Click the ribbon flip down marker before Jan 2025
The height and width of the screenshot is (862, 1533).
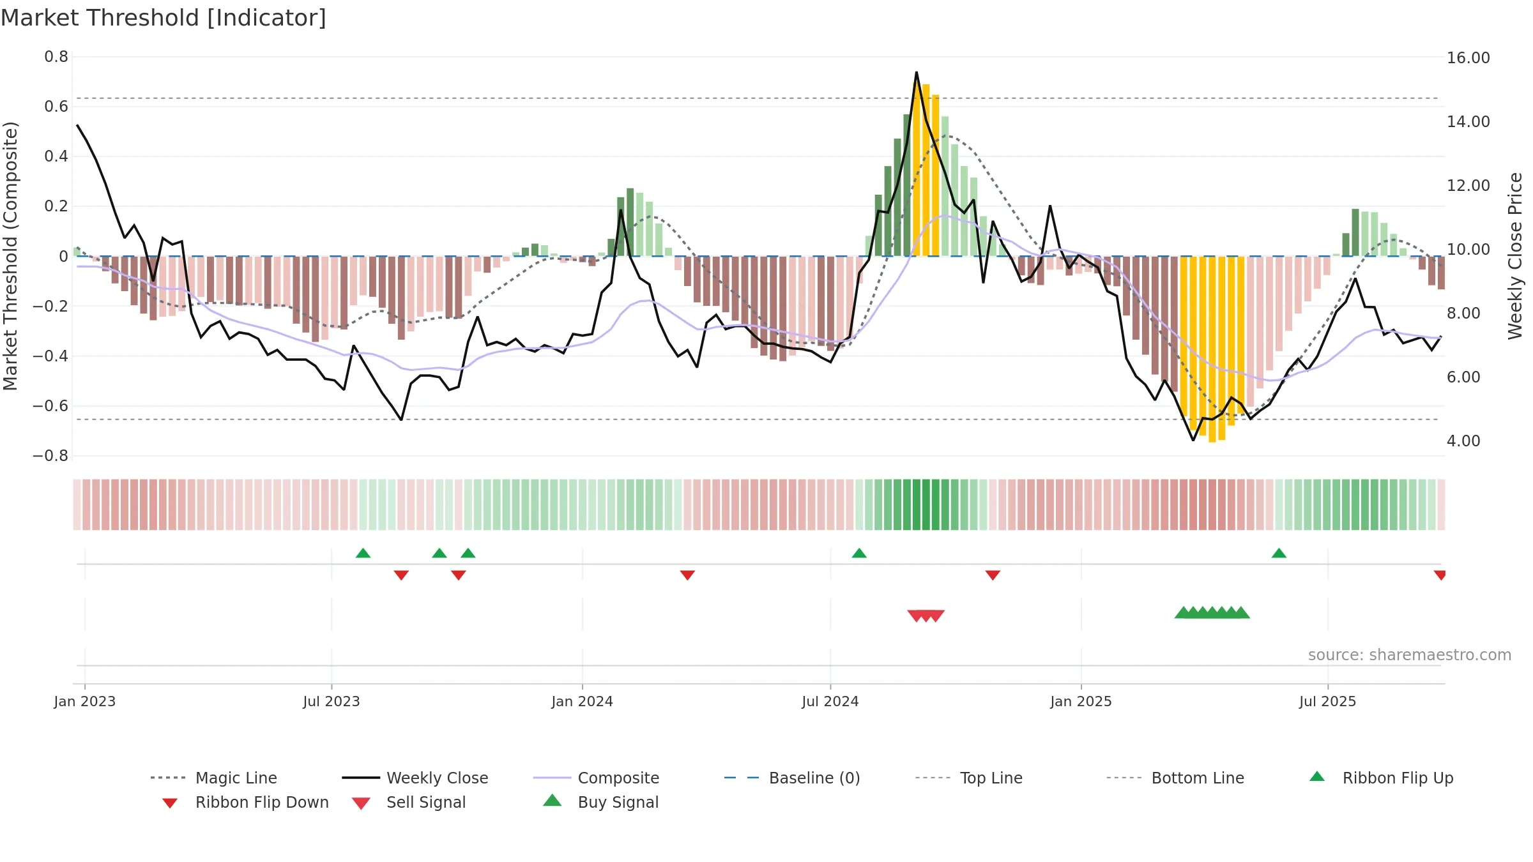click(993, 575)
